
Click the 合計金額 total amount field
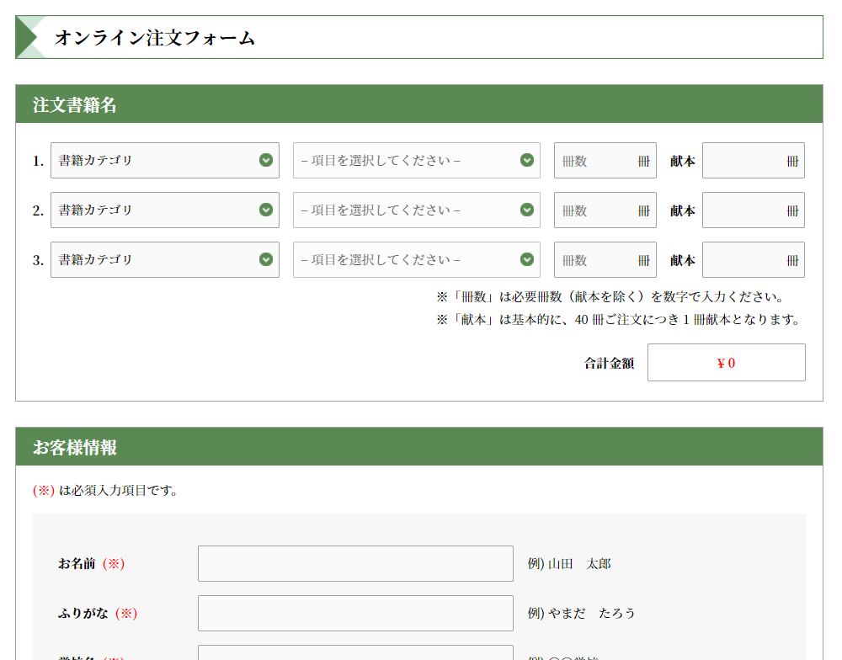click(x=726, y=363)
